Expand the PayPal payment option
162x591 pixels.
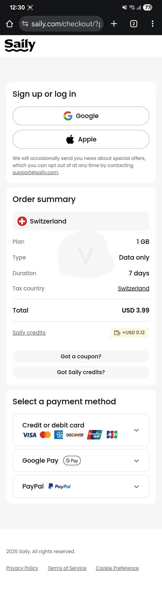[81, 486]
